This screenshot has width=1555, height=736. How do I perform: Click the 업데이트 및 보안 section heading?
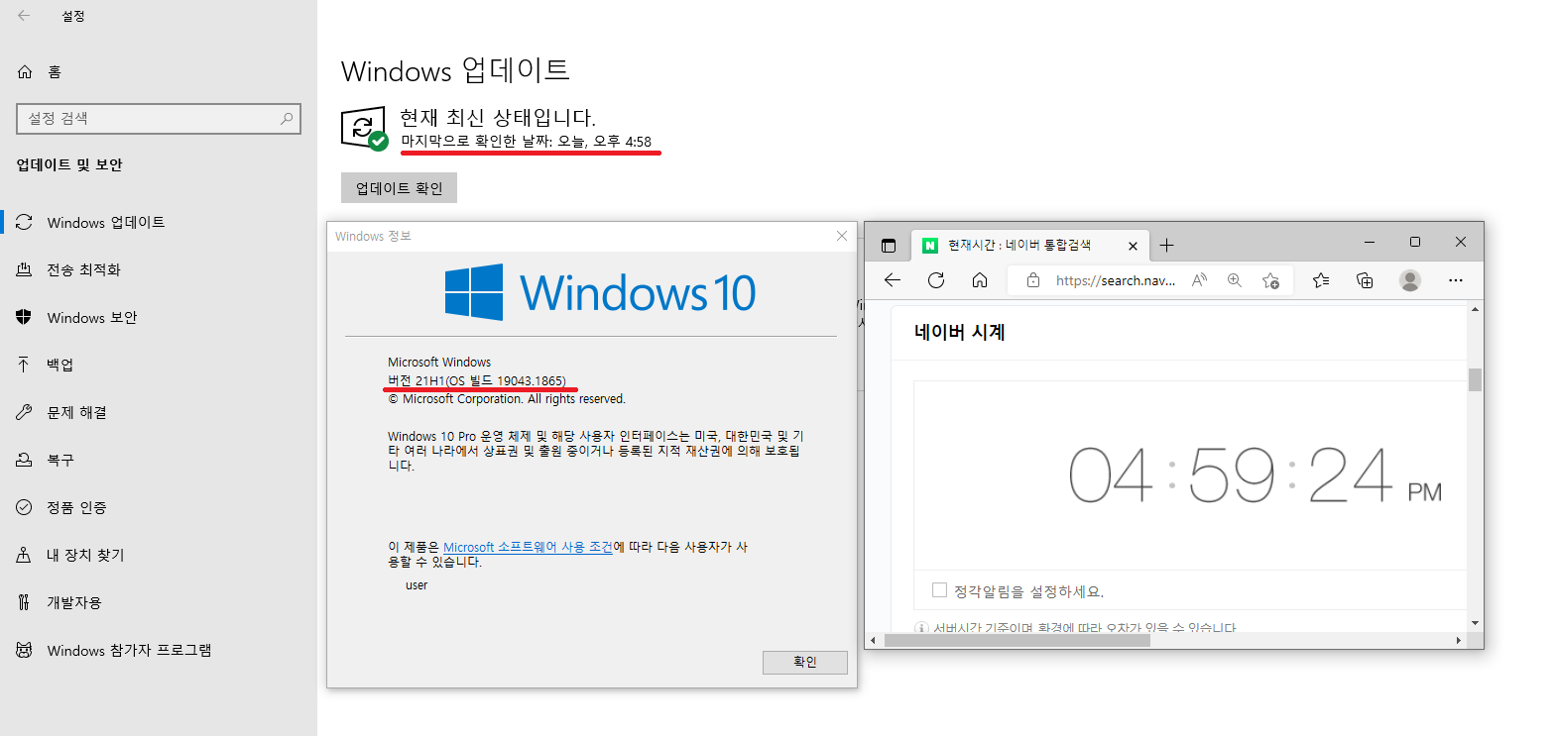69,164
